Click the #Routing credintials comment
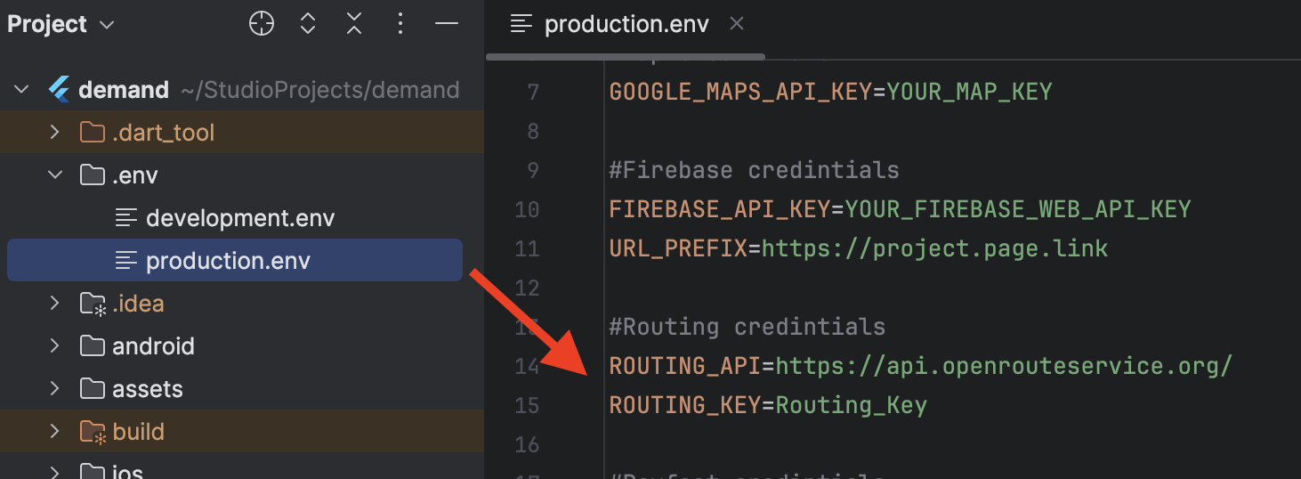The width and height of the screenshot is (1301, 479). click(747, 327)
